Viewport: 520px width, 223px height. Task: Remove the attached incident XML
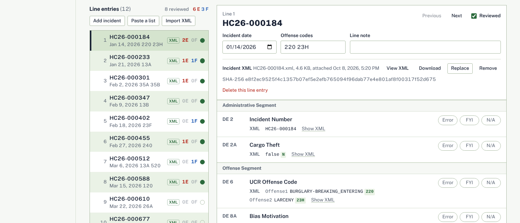tap(488, 68)
